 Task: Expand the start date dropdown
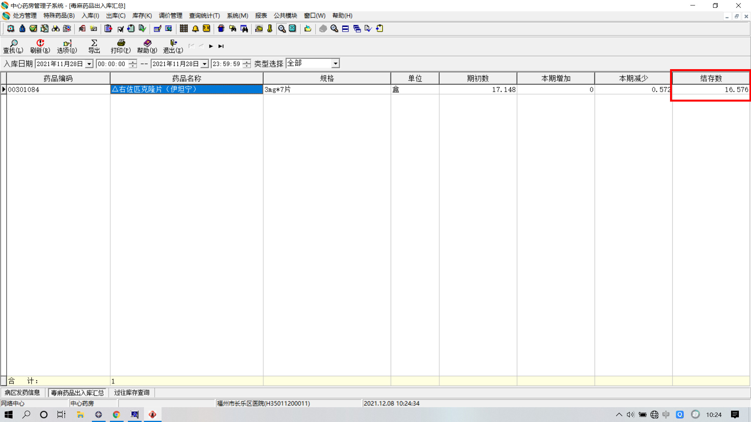[89, 64]
